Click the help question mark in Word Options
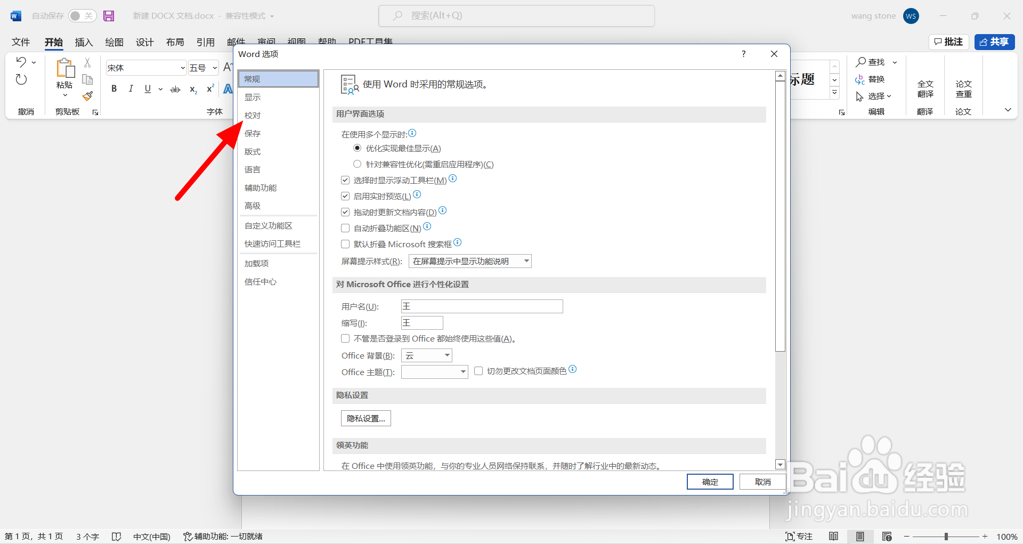Image resolution: width=1023 pixels, height=544 pixels. [743, 54]
